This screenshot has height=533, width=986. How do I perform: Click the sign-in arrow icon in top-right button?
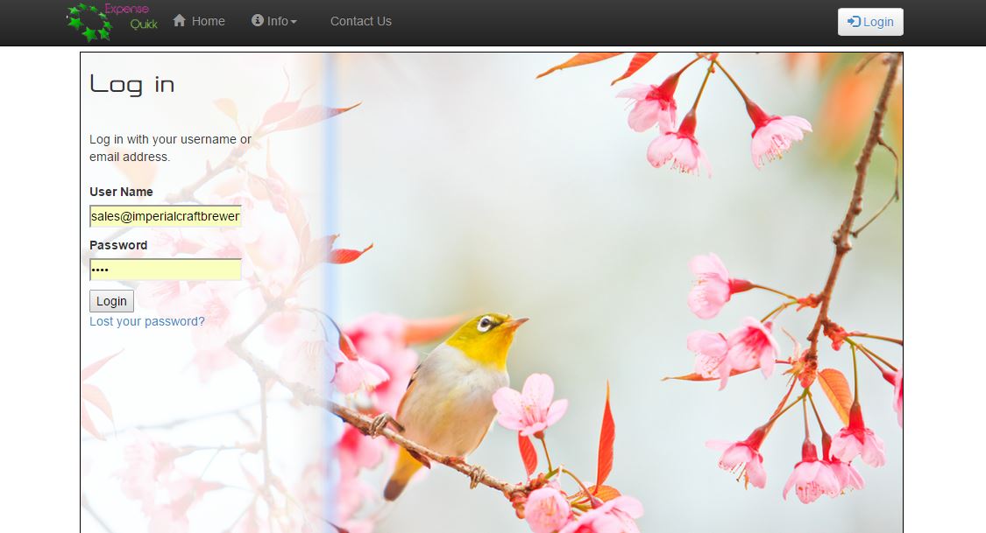[854, 22]
